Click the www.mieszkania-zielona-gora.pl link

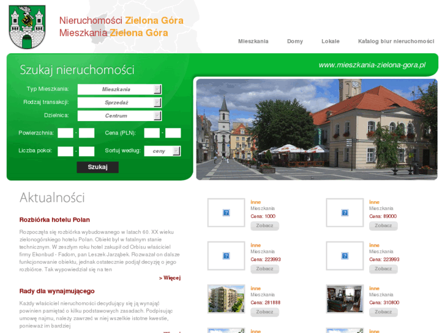[x=372, y=65]
